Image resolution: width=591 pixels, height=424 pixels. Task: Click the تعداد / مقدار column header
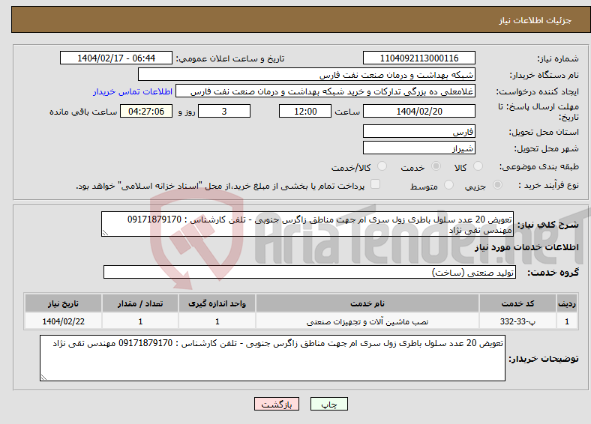140,303
